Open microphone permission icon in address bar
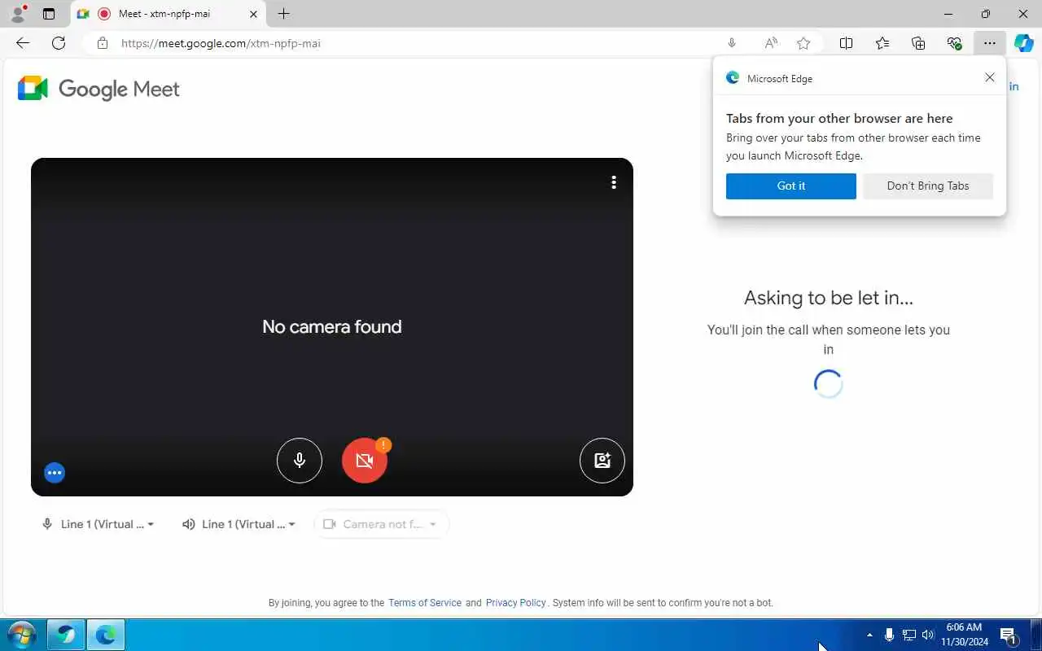This screenshot has height=651, width=1042. 732,43
